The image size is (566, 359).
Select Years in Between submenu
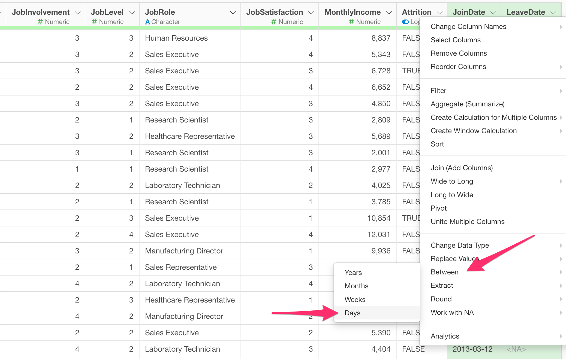[377, 273]
